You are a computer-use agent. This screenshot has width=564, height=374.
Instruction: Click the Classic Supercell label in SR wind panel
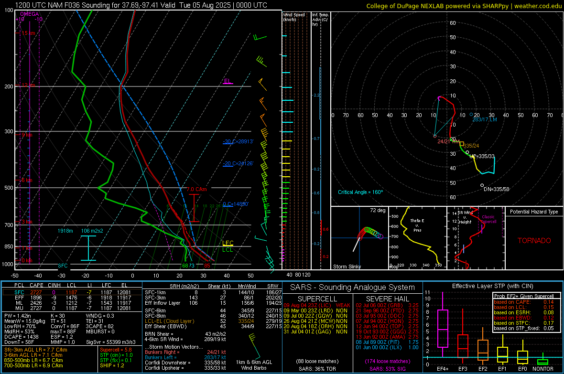tap(488, 219)
